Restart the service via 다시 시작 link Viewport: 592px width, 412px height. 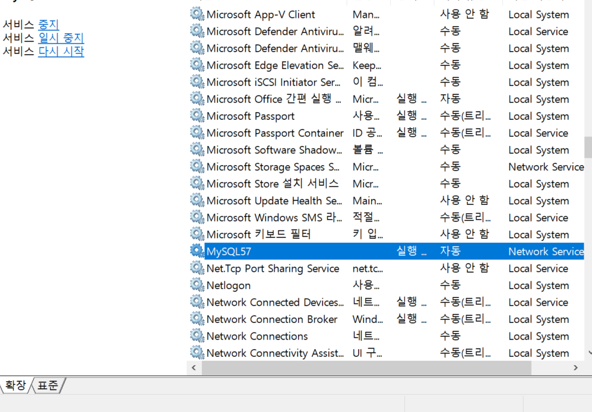click(x=61, y=51)
